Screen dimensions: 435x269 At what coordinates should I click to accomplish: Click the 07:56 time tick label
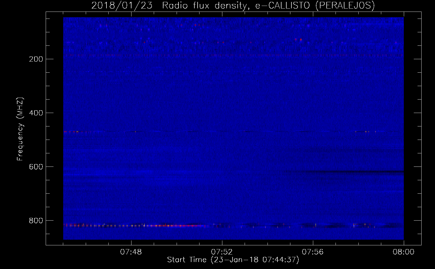[313, 252]
